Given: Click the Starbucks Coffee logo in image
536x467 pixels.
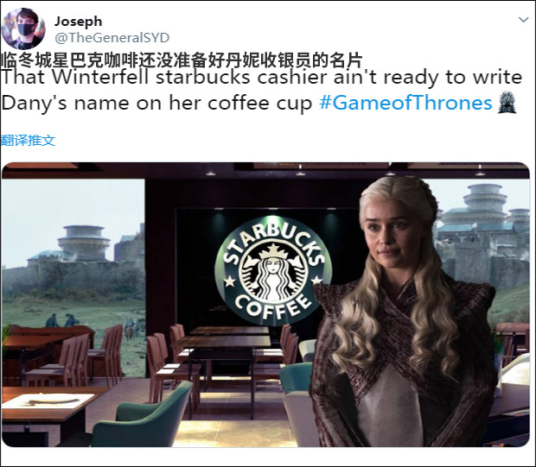Looking at the screenshot, I should [x=272, y=271].
